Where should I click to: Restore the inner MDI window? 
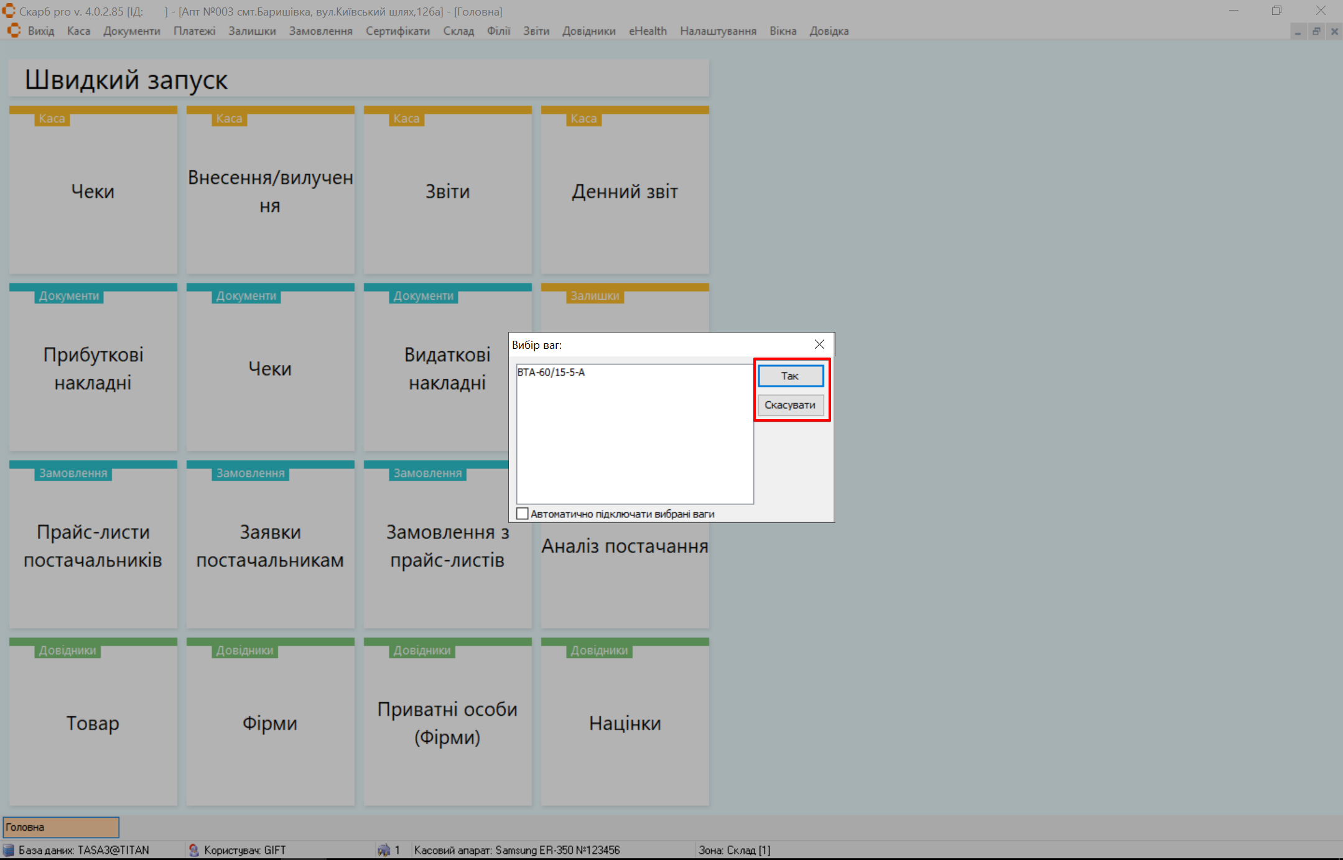1316,32
